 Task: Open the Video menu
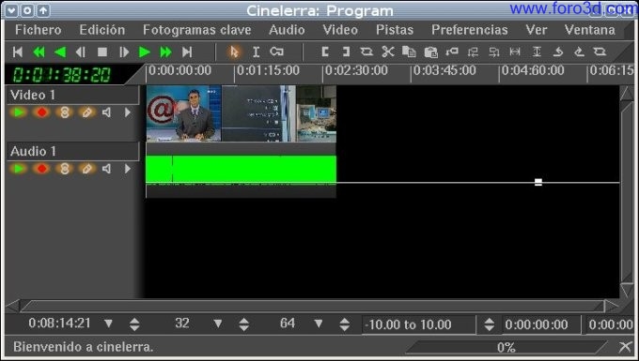pyautogui.click(x=340, y=30)
